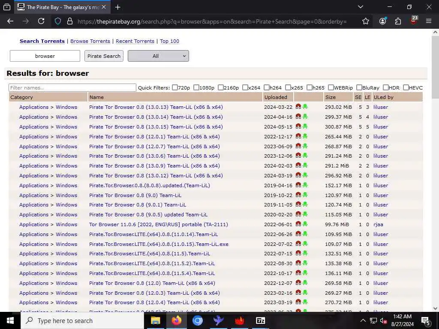Open Browse Torrents
Image resolution: width=439 pixels, height=329 pixels.
[90, 41]
